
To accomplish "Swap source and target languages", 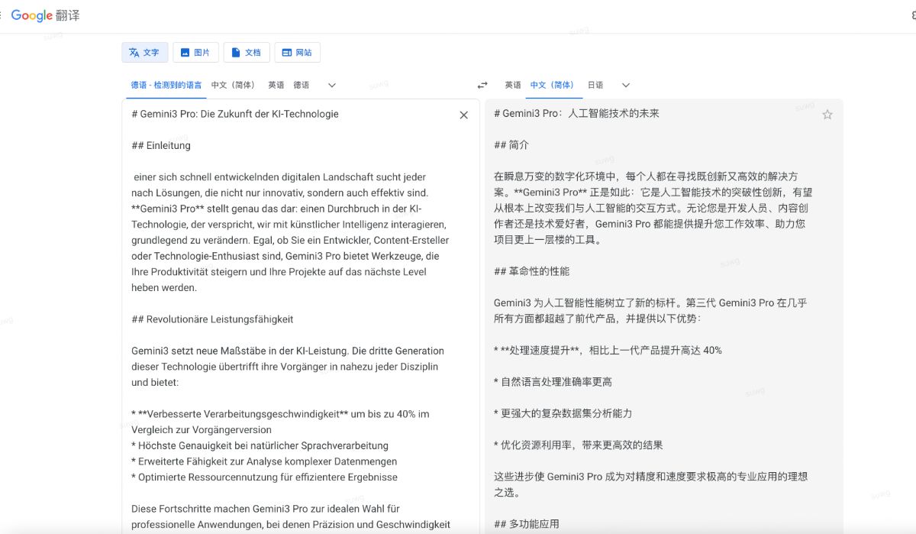I will pyautogui.click(x=482, y=85).
